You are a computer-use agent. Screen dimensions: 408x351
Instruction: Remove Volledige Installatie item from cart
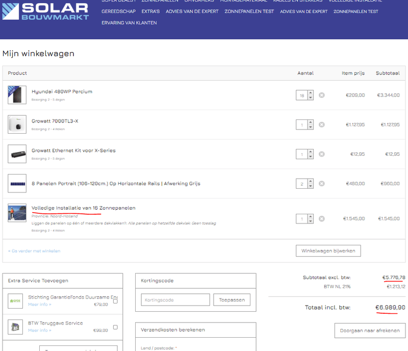[322, 218]
